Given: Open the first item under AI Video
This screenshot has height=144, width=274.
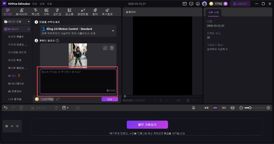Looking at the screenshot, I should coord(16,36).
